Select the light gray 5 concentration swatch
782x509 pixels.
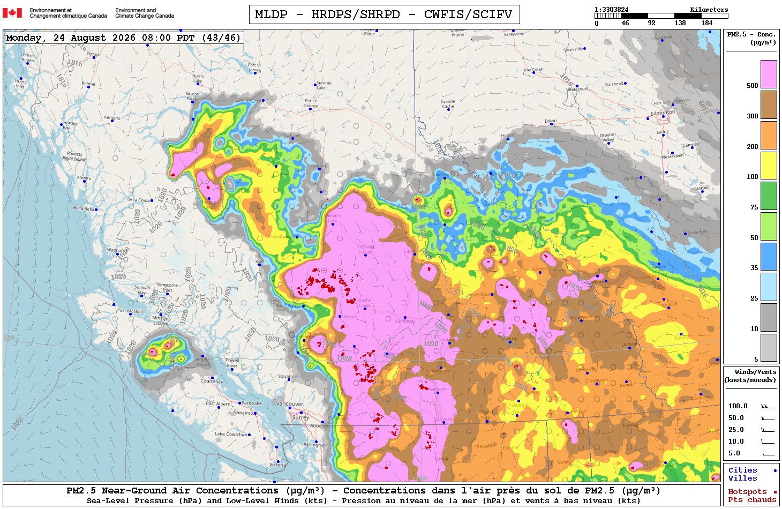tap(769, 348)
